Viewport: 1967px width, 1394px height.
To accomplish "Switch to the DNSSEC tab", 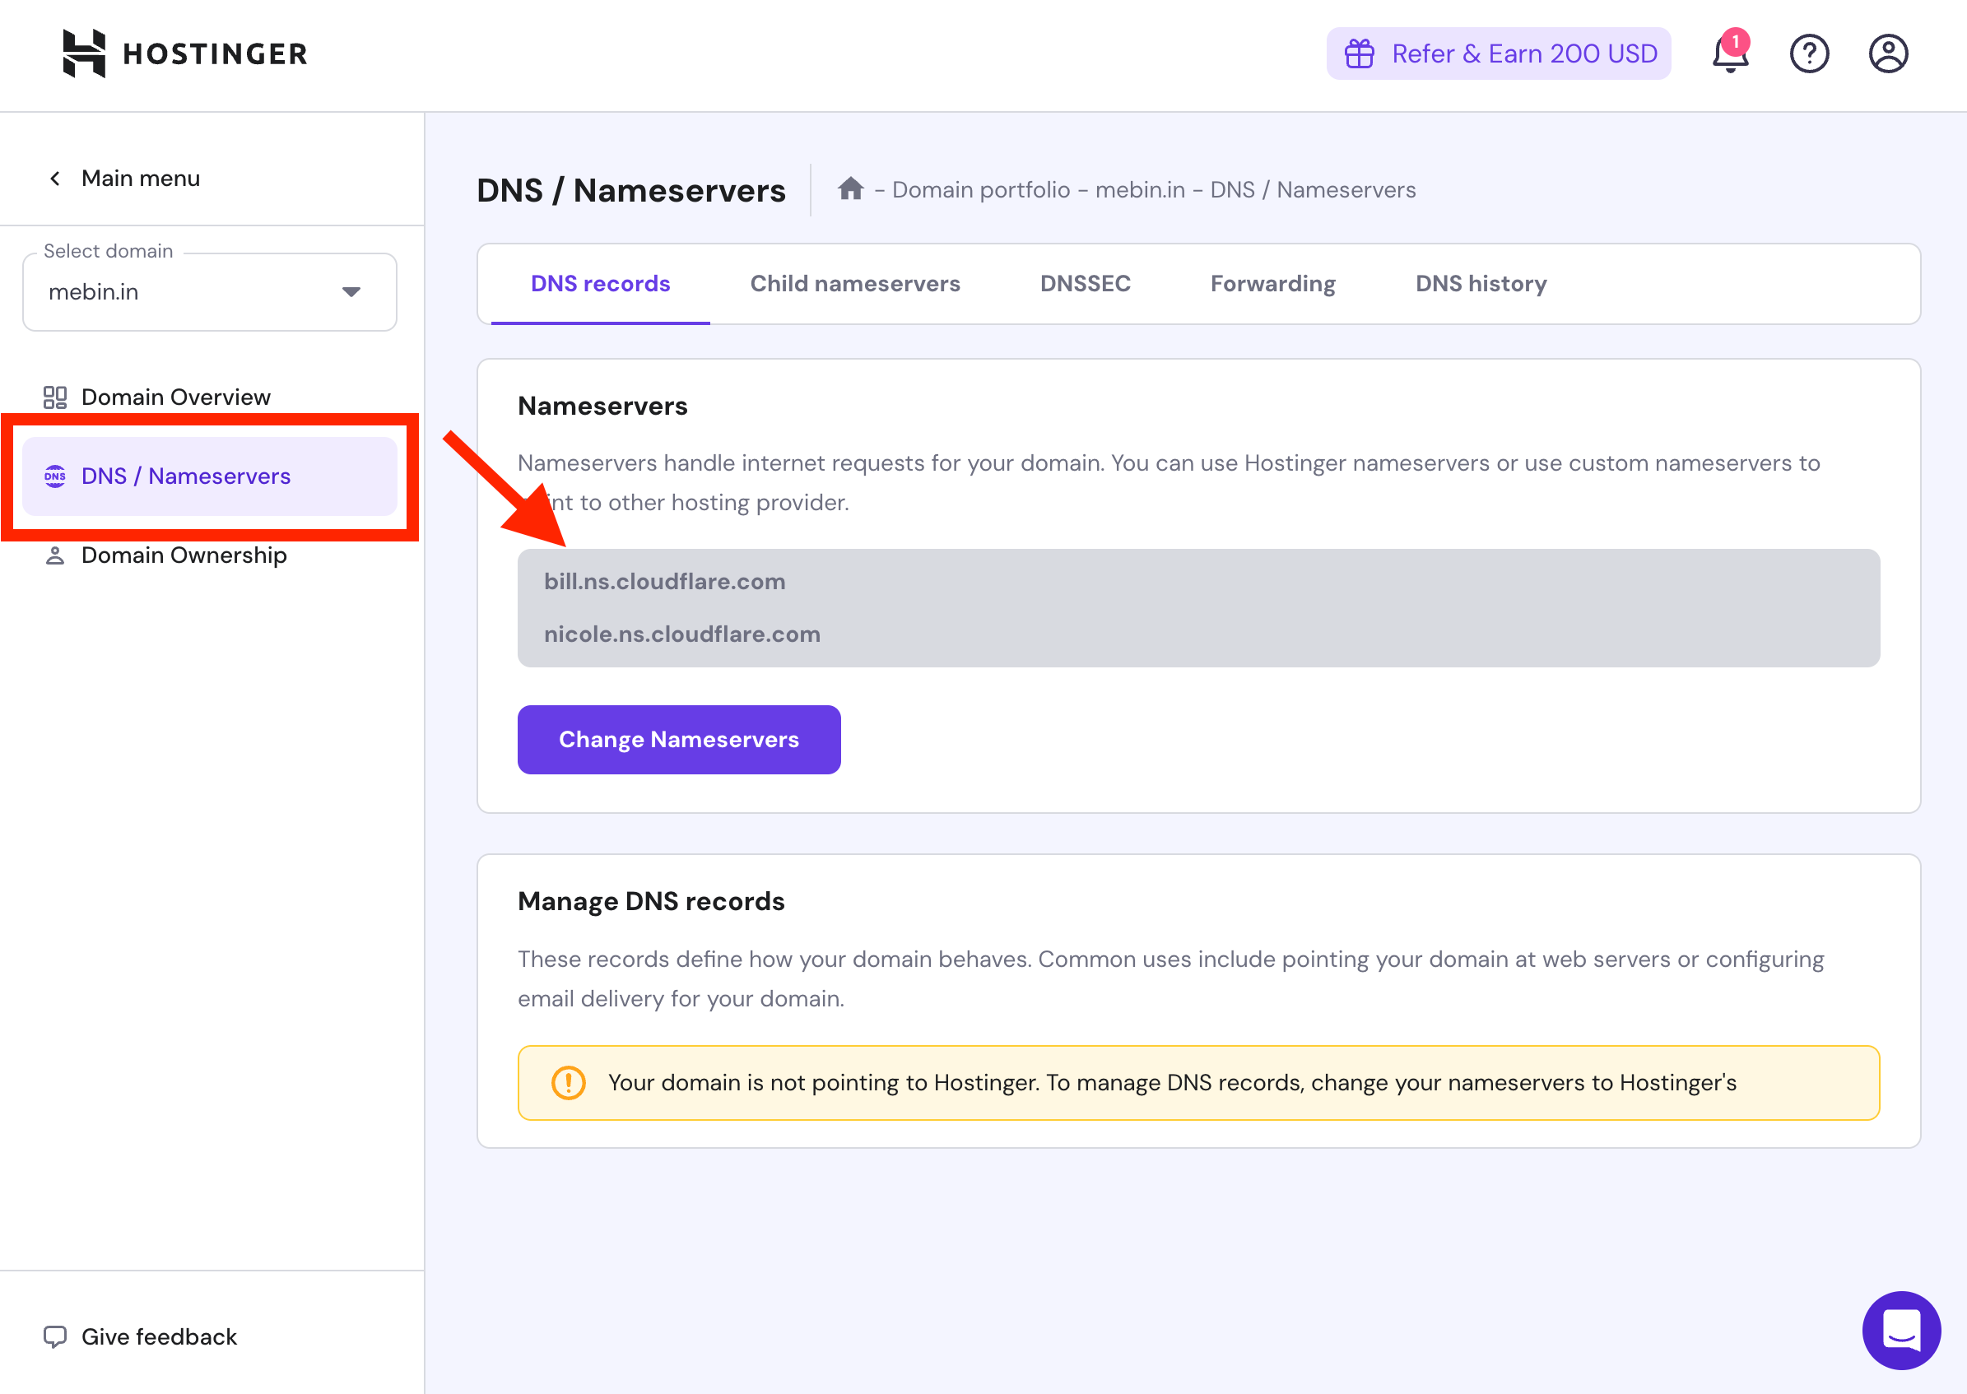I will pyautogui.click(x=1085, y=284).
